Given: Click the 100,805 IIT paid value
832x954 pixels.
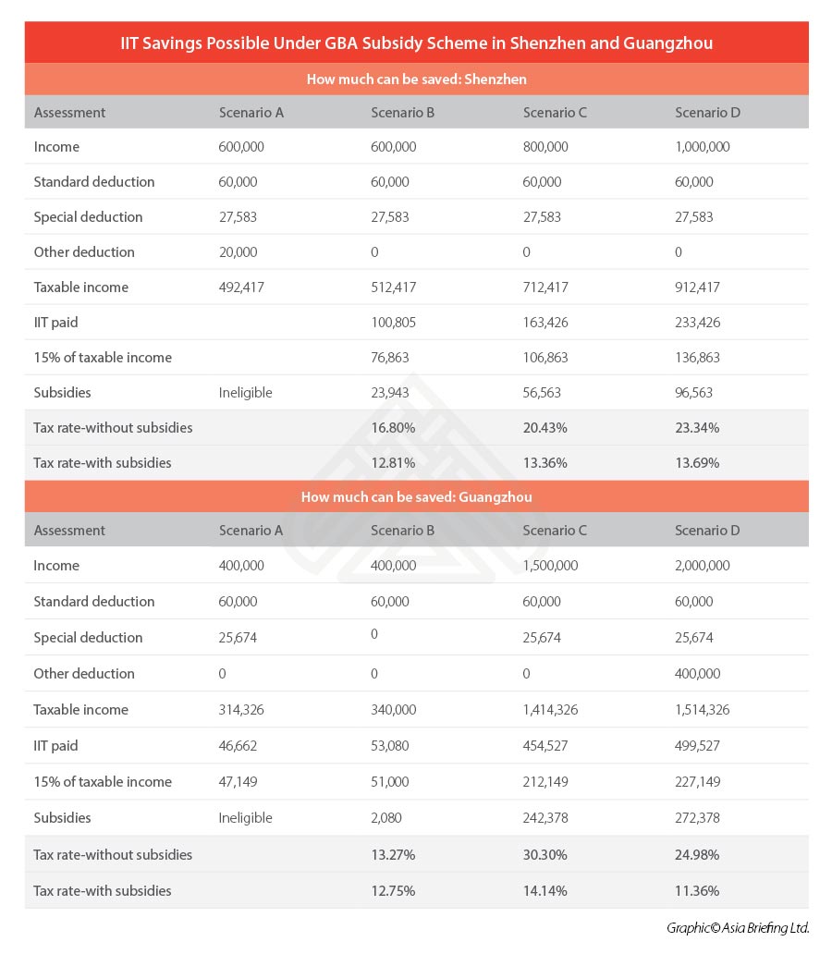Looking at the screenshot, I should pos(393,323).
